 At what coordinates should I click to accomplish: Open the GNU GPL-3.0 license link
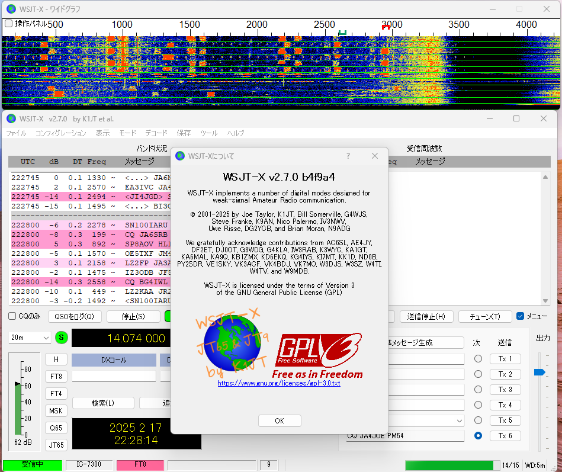(x=278, y=383)
